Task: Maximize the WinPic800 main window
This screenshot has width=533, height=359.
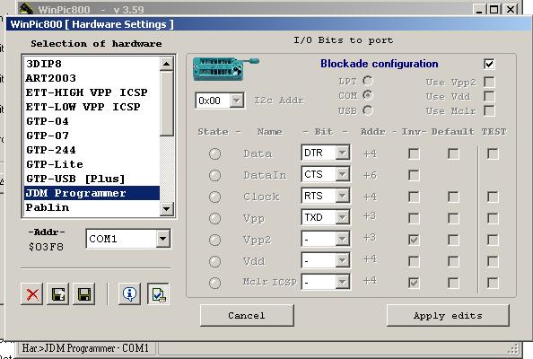Action: 494,9
